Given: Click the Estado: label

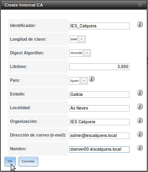Looking at the screenshot, I should point(18,94).
